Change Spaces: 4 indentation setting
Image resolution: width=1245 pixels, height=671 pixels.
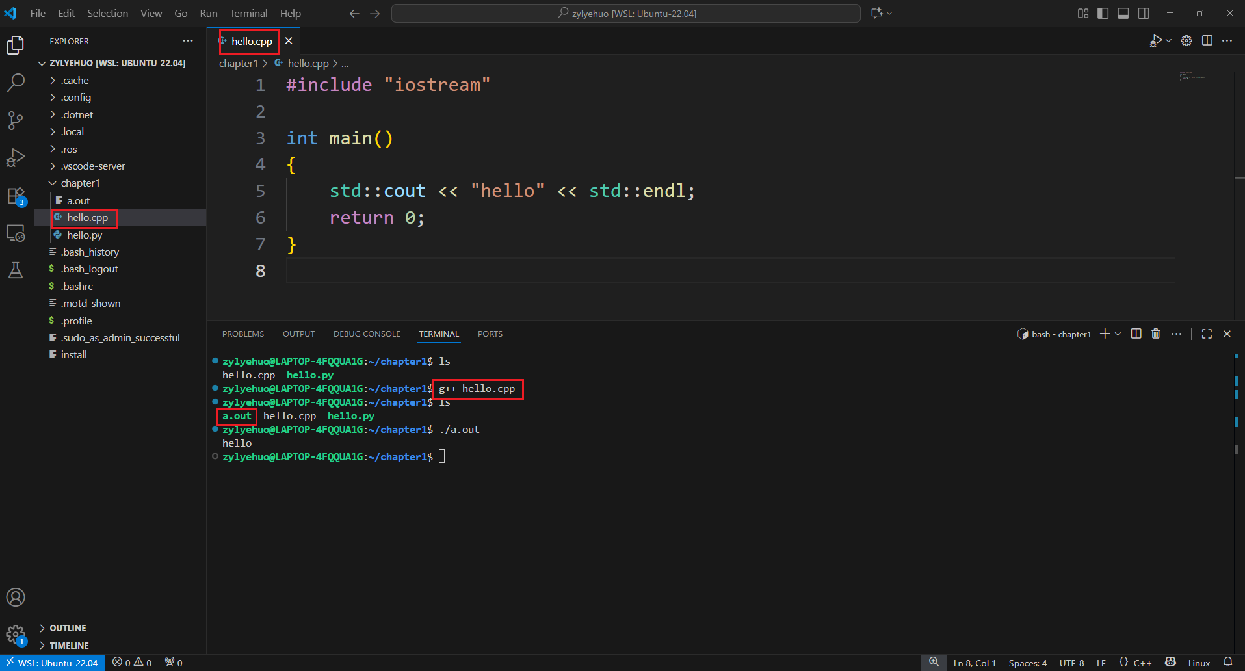1028,663
